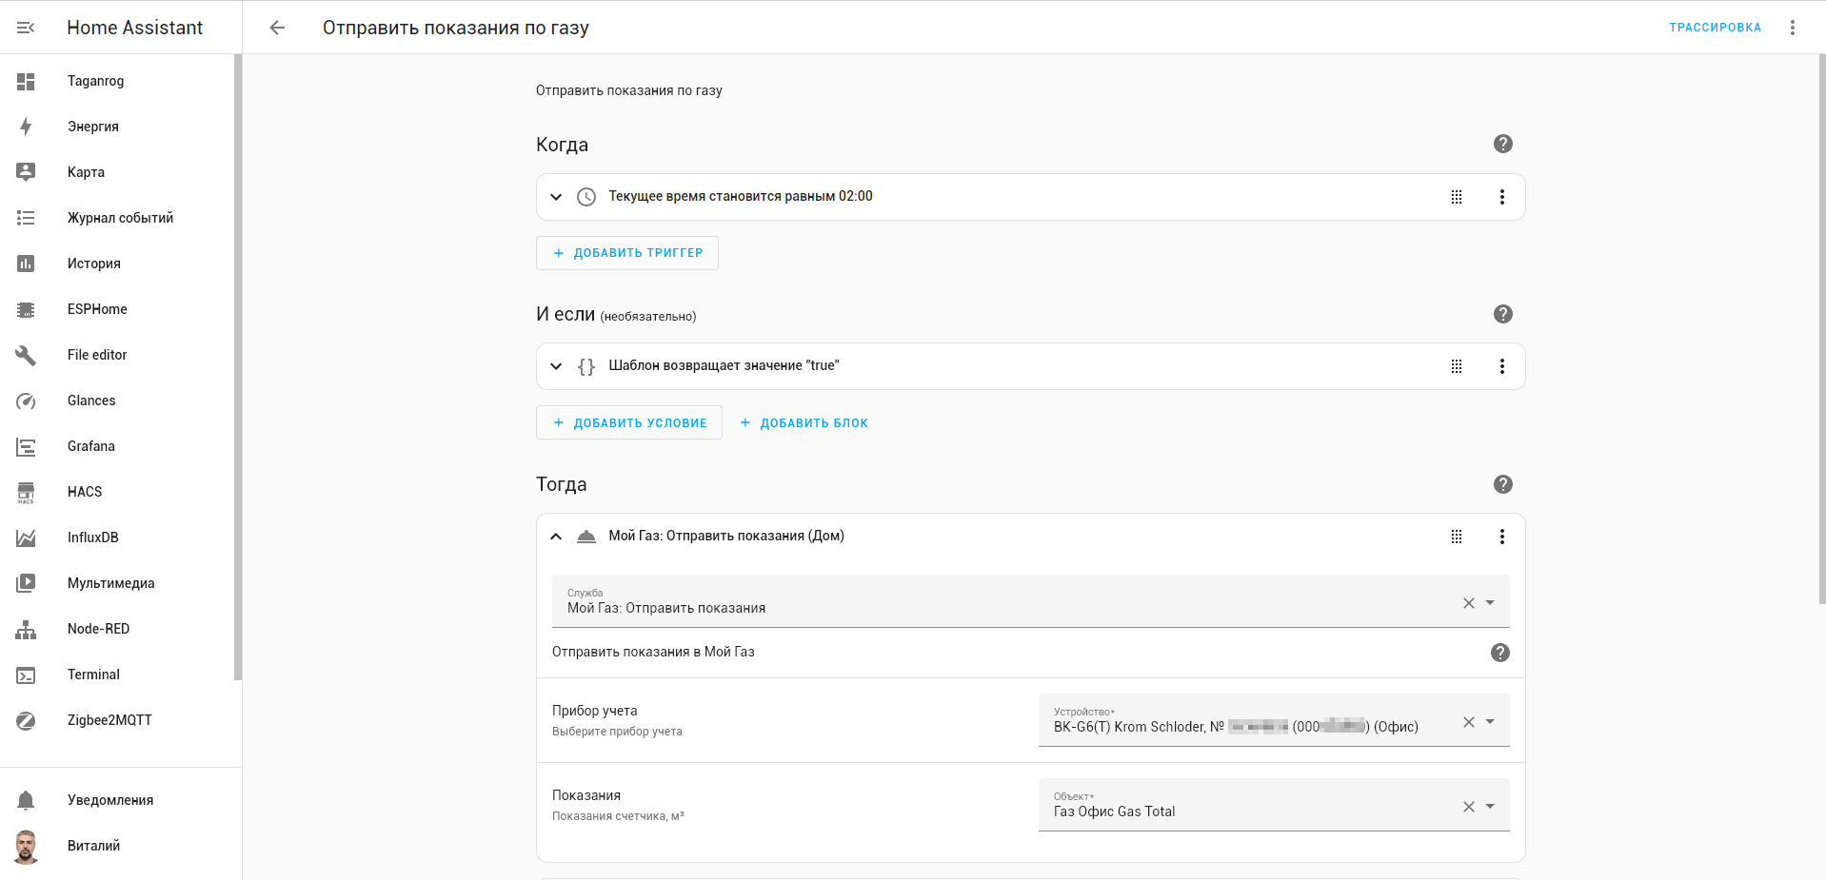The height and width of the screenshot is (880, 1826).
Task: Open Виталий user profile avatar
Action: (26, 846)
